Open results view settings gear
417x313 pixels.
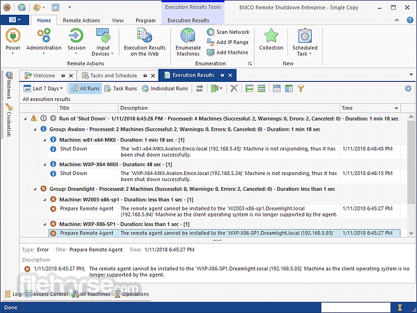(x=408, y=89)
